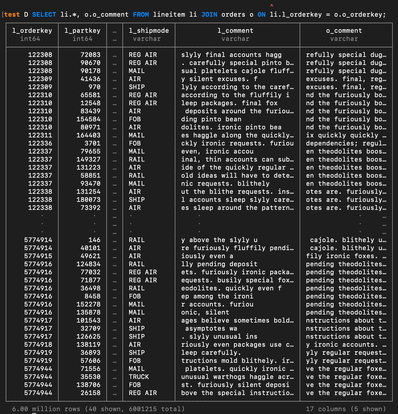Click the o_comment column header
Image resolution: width=398 pixels, height=414 pixels.
pos(344,31)
